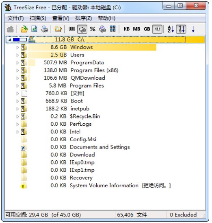Toggle automatic units display button
The height and width of the screenshot is (223, 212).
157,29
